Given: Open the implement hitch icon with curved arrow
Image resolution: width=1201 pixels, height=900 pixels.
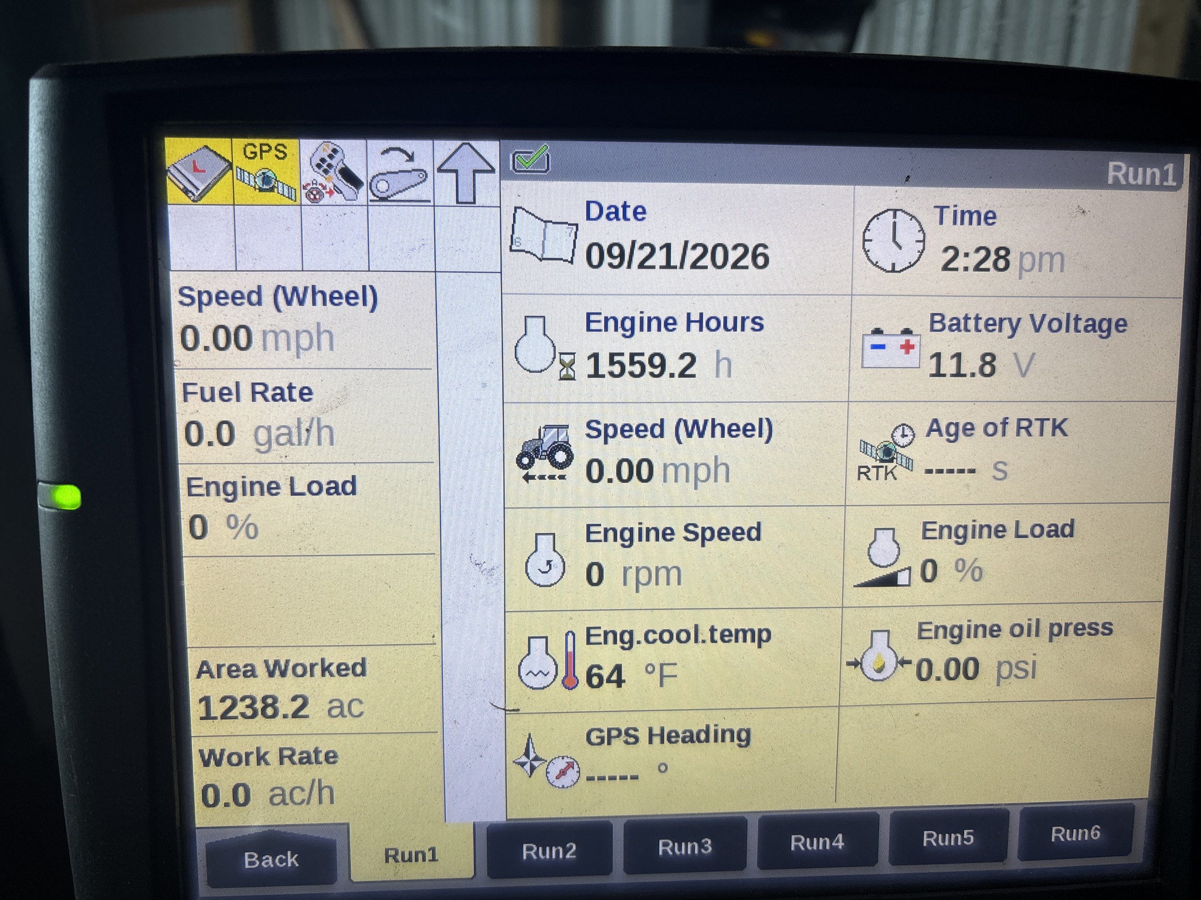Looking at the screenshot, I should (401, 173).
